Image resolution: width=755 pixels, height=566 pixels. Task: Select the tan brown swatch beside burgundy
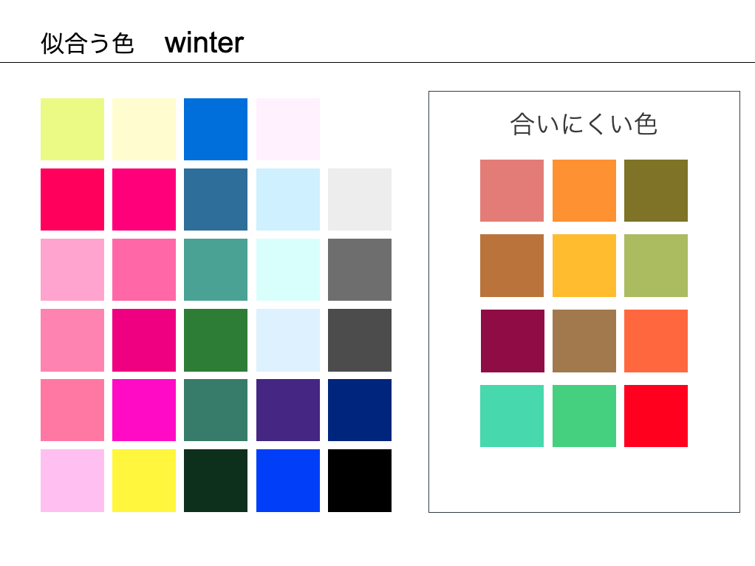coord(584,341)
